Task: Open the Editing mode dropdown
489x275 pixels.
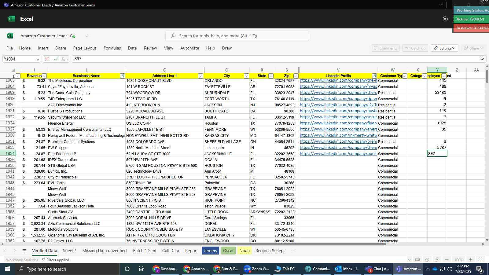Action: point(445,48)
